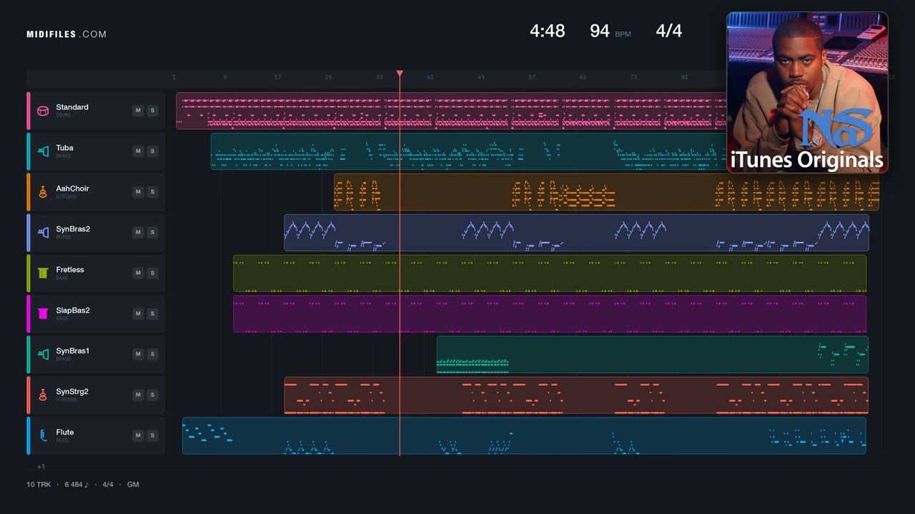Screen dimensions: 915x514
Task: Click the brass icon on the SynBras2 track
Action: (43, 233)
